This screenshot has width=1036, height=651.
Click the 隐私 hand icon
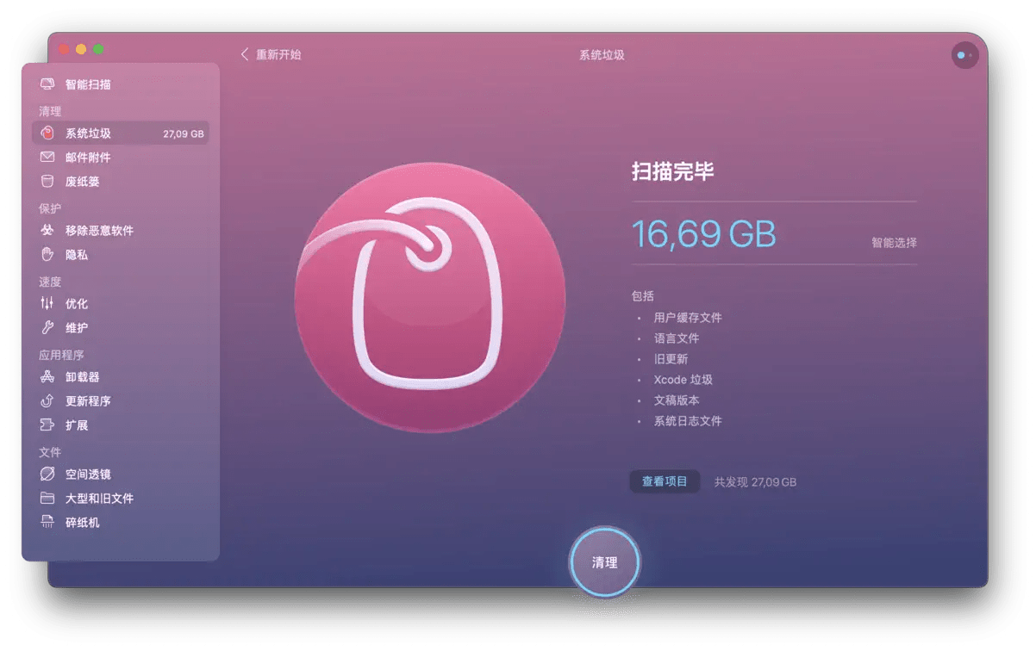[47, 255]
